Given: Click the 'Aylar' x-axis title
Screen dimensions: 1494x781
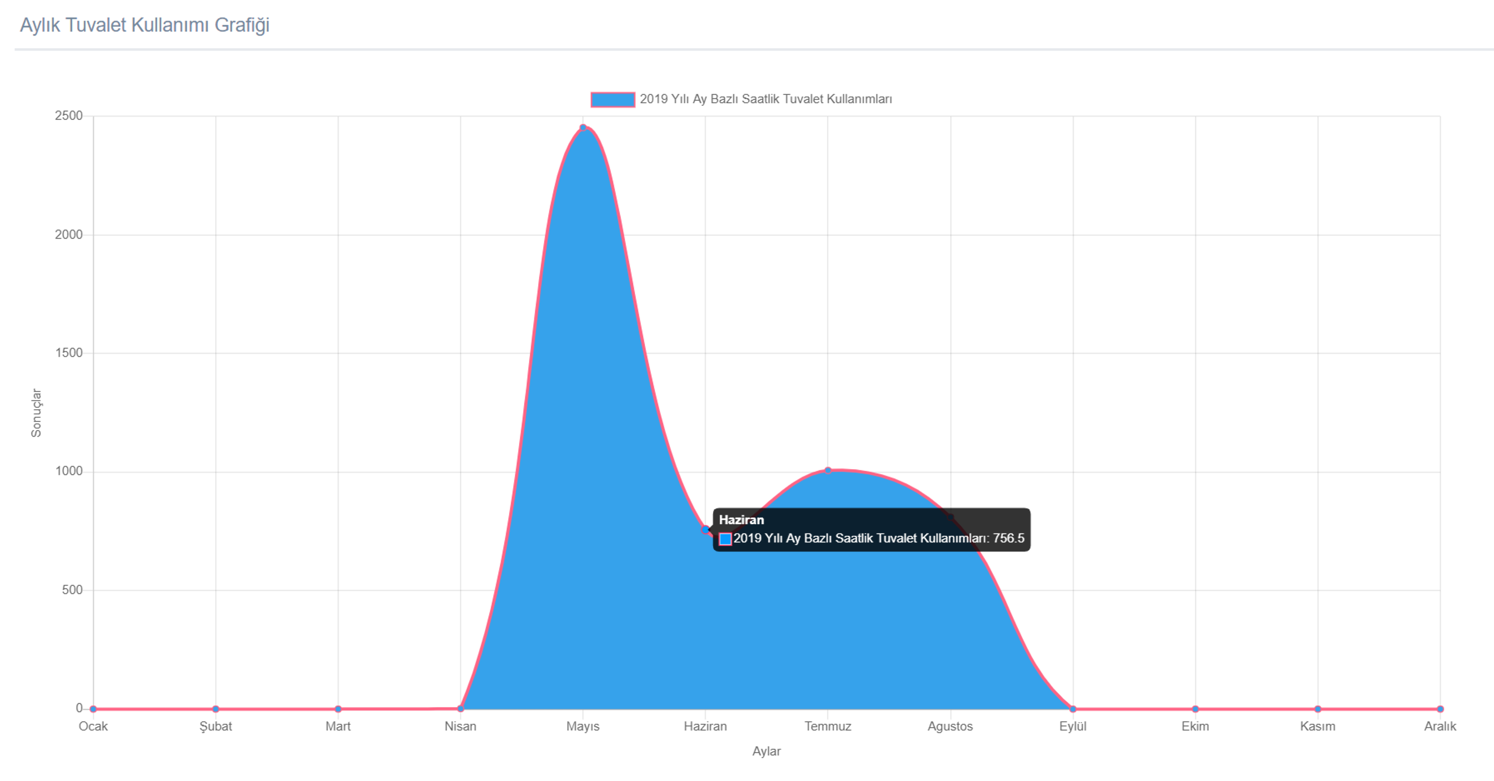Looking at the screenshot, I should (766, 751).
